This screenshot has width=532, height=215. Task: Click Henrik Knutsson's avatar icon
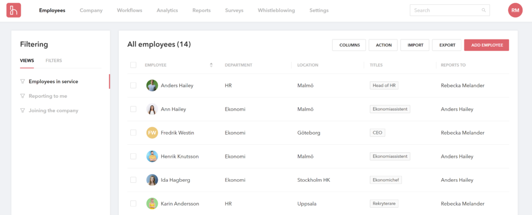(152, 156)
